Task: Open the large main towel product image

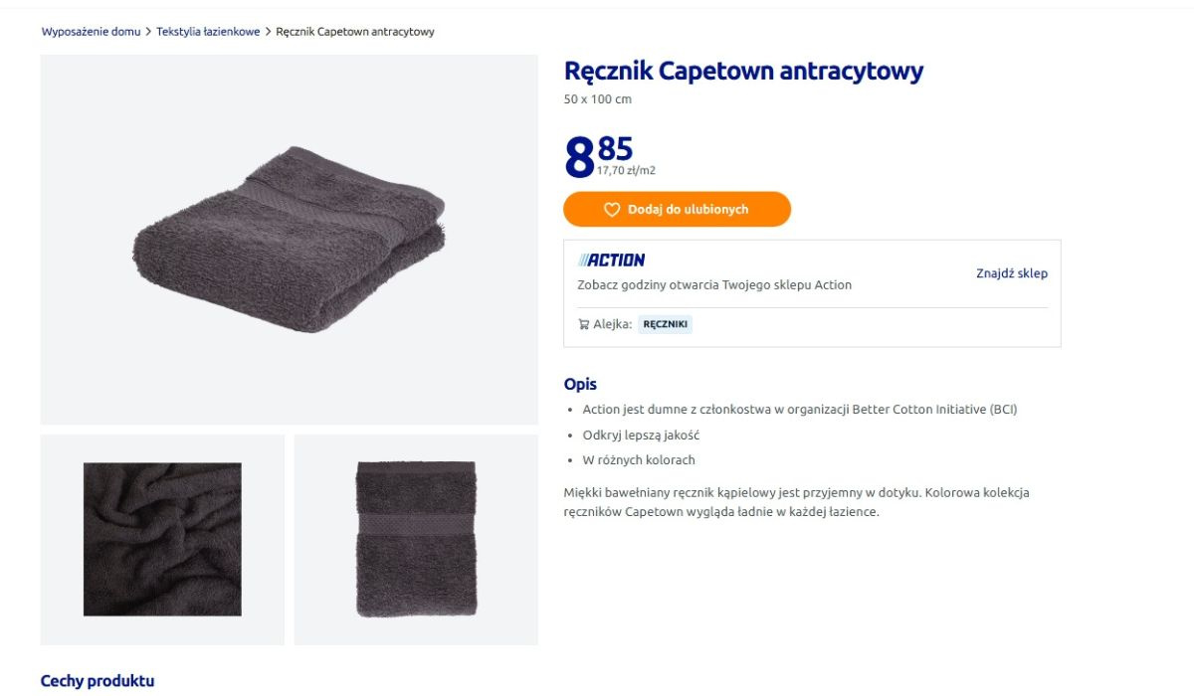Action: [x=289, y=240]
